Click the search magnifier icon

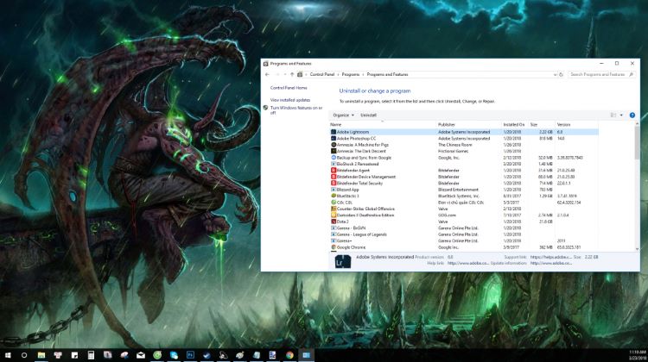point(631,75)
